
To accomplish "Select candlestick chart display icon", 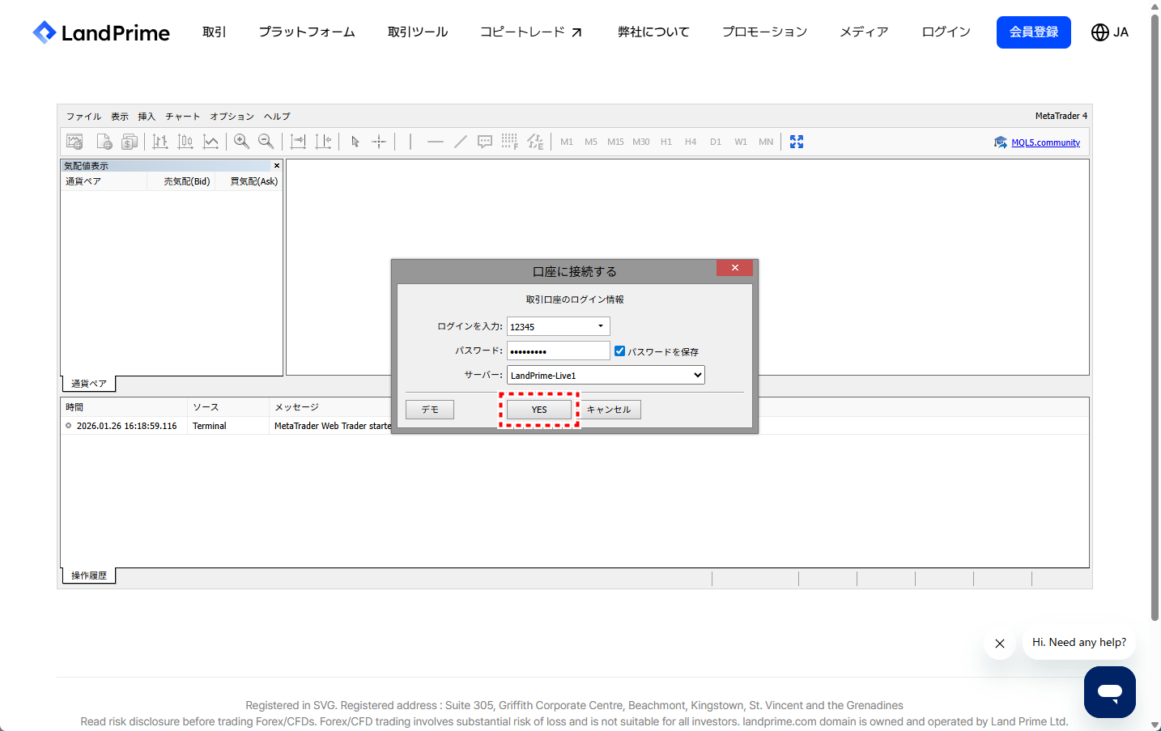I will point(185,142).
